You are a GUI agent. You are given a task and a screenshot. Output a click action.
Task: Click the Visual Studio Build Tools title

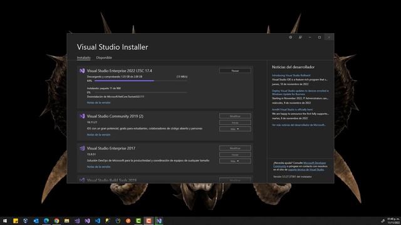point(112,180)
